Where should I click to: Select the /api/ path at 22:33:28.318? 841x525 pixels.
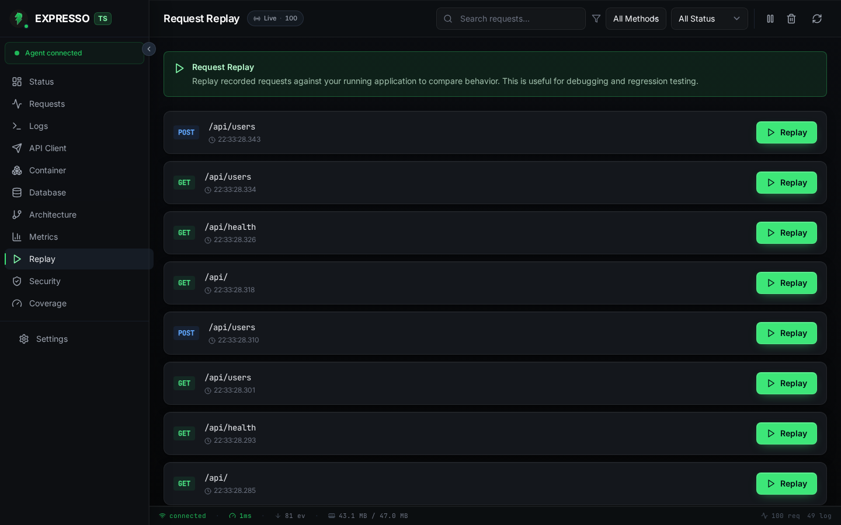pos(216,277)
